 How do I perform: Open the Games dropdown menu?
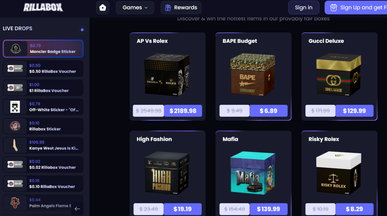coord(135,8)
